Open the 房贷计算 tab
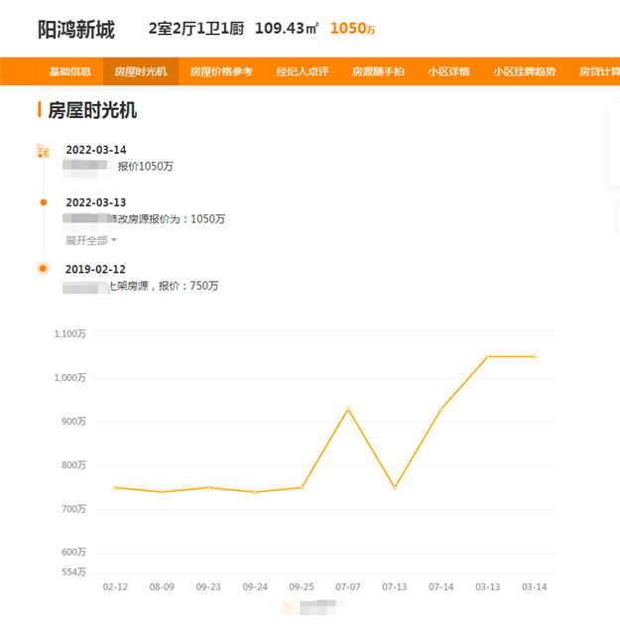 click(x=598, y=71)
